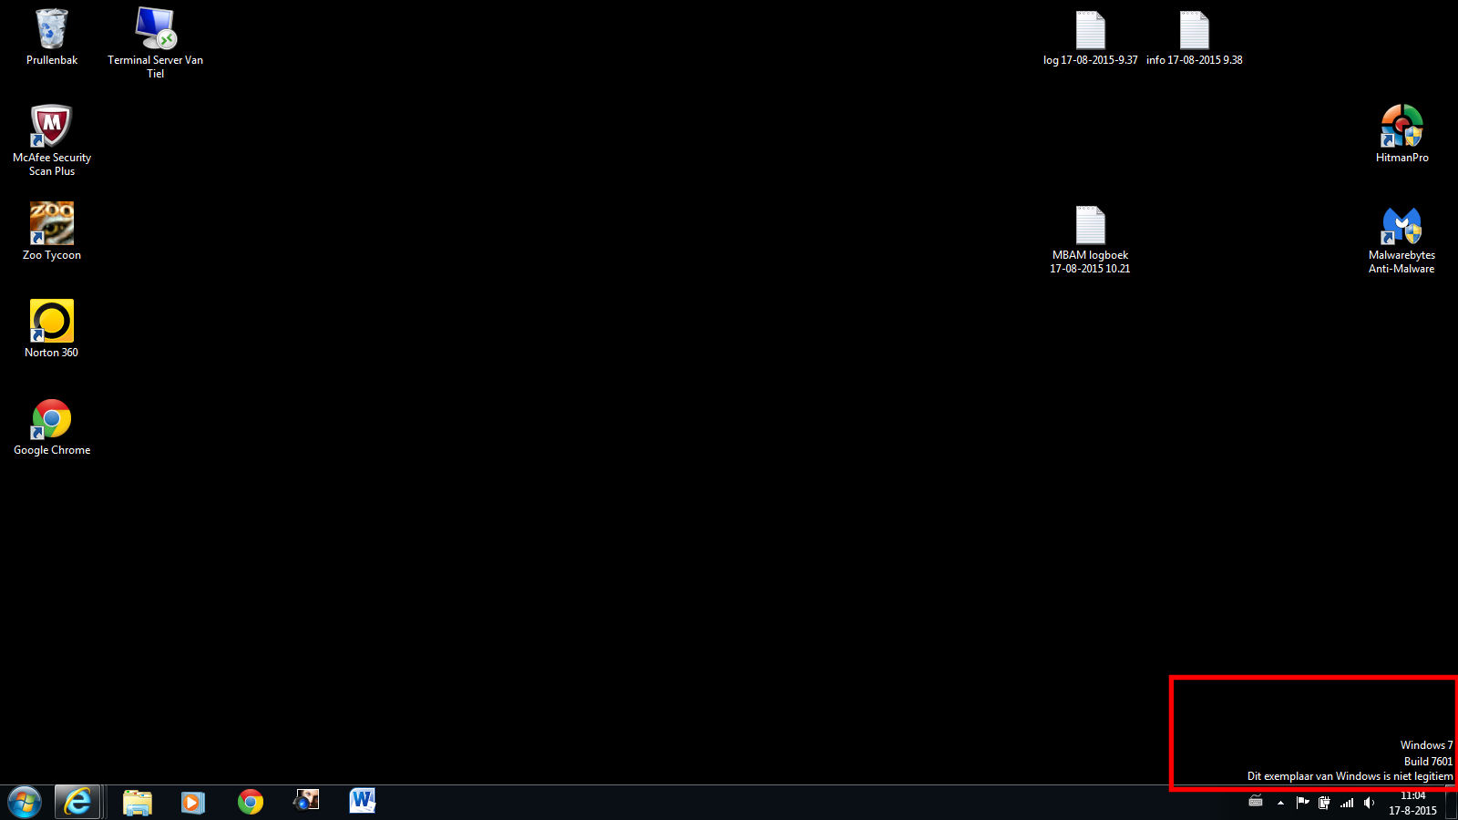
Task: Click the info 17-08-2015 9.38 text file
Action: tap(1195, 31)
